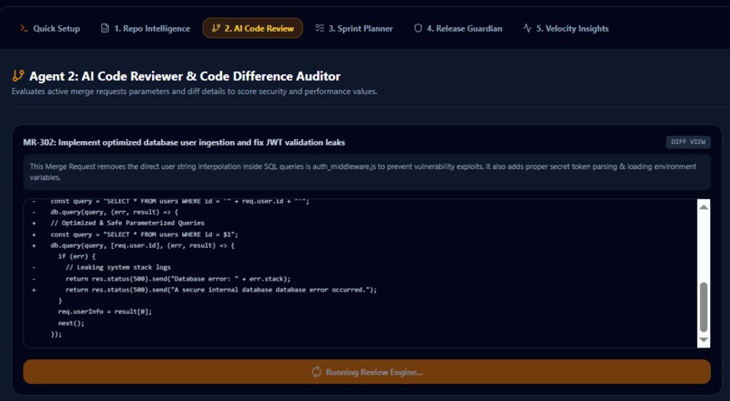Screen dimensions: 730x401
Task: Switch to 5. Velocity Insights tab
Action: tap(566, 28)
